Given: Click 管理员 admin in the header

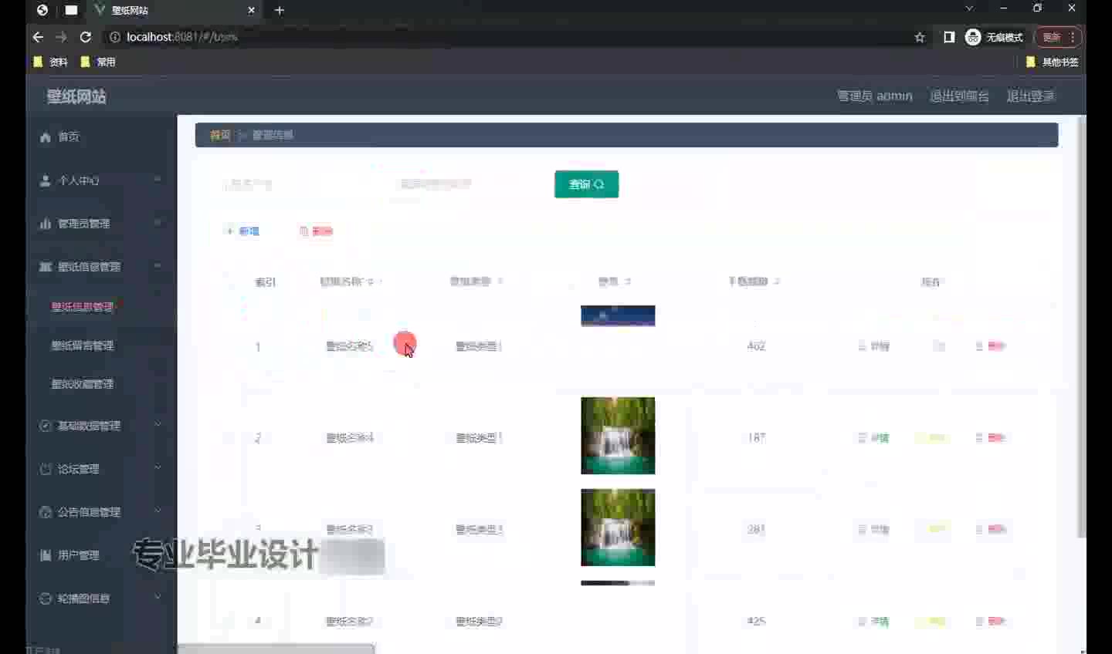Looking at the screenshot, I should (x=875, y=96).
